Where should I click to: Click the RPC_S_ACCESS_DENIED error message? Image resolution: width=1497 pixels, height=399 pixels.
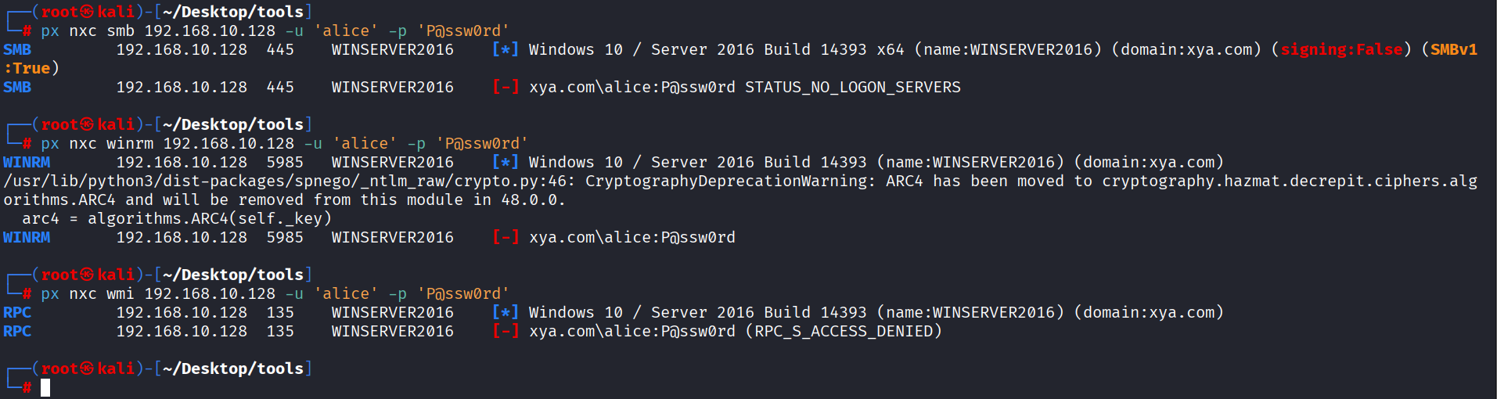tap(844, 331)
